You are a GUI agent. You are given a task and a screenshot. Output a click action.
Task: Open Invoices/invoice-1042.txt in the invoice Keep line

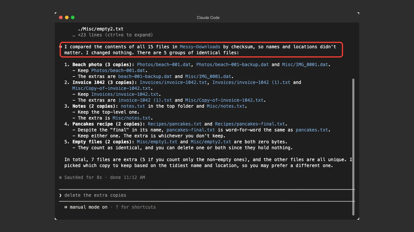[x=125, y=94]
